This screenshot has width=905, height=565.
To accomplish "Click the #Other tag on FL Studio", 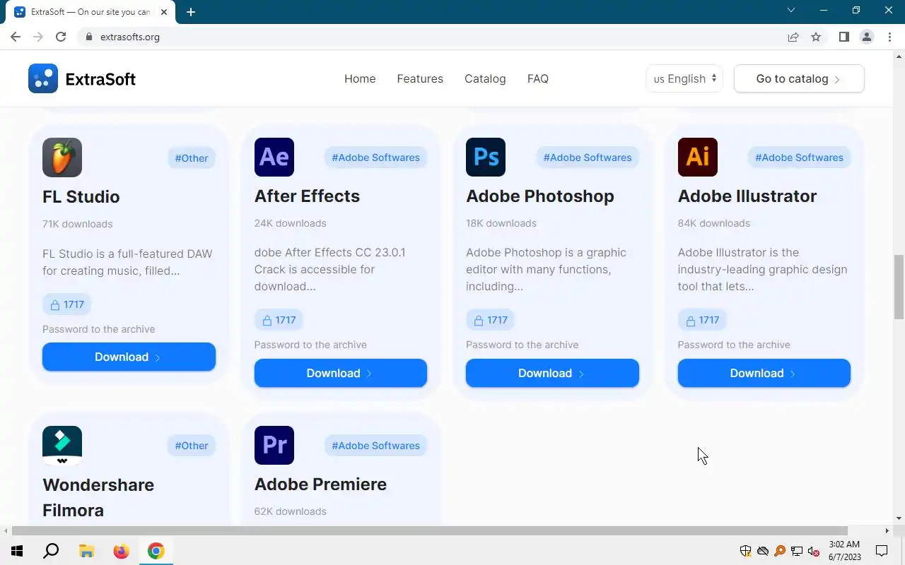I will pos(192,158).
